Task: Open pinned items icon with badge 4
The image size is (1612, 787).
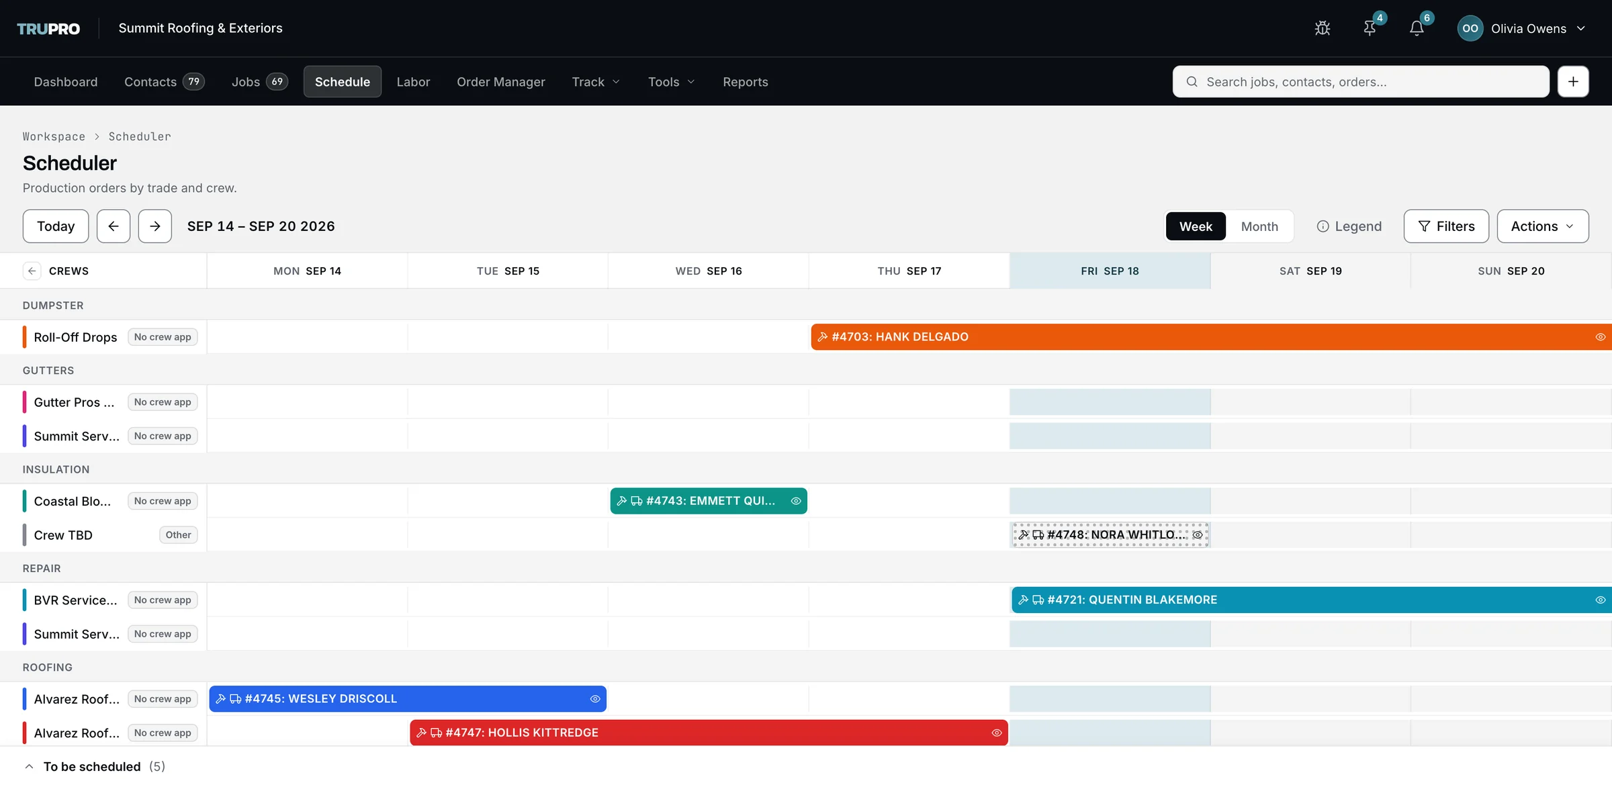Action: click(1370, 28)
